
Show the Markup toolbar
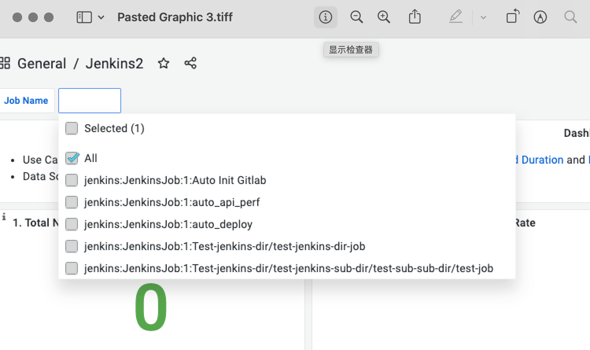540,17
